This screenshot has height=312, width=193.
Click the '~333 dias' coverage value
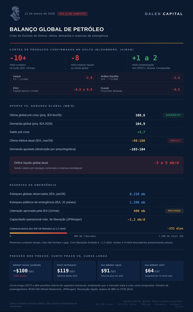(175, 229)
